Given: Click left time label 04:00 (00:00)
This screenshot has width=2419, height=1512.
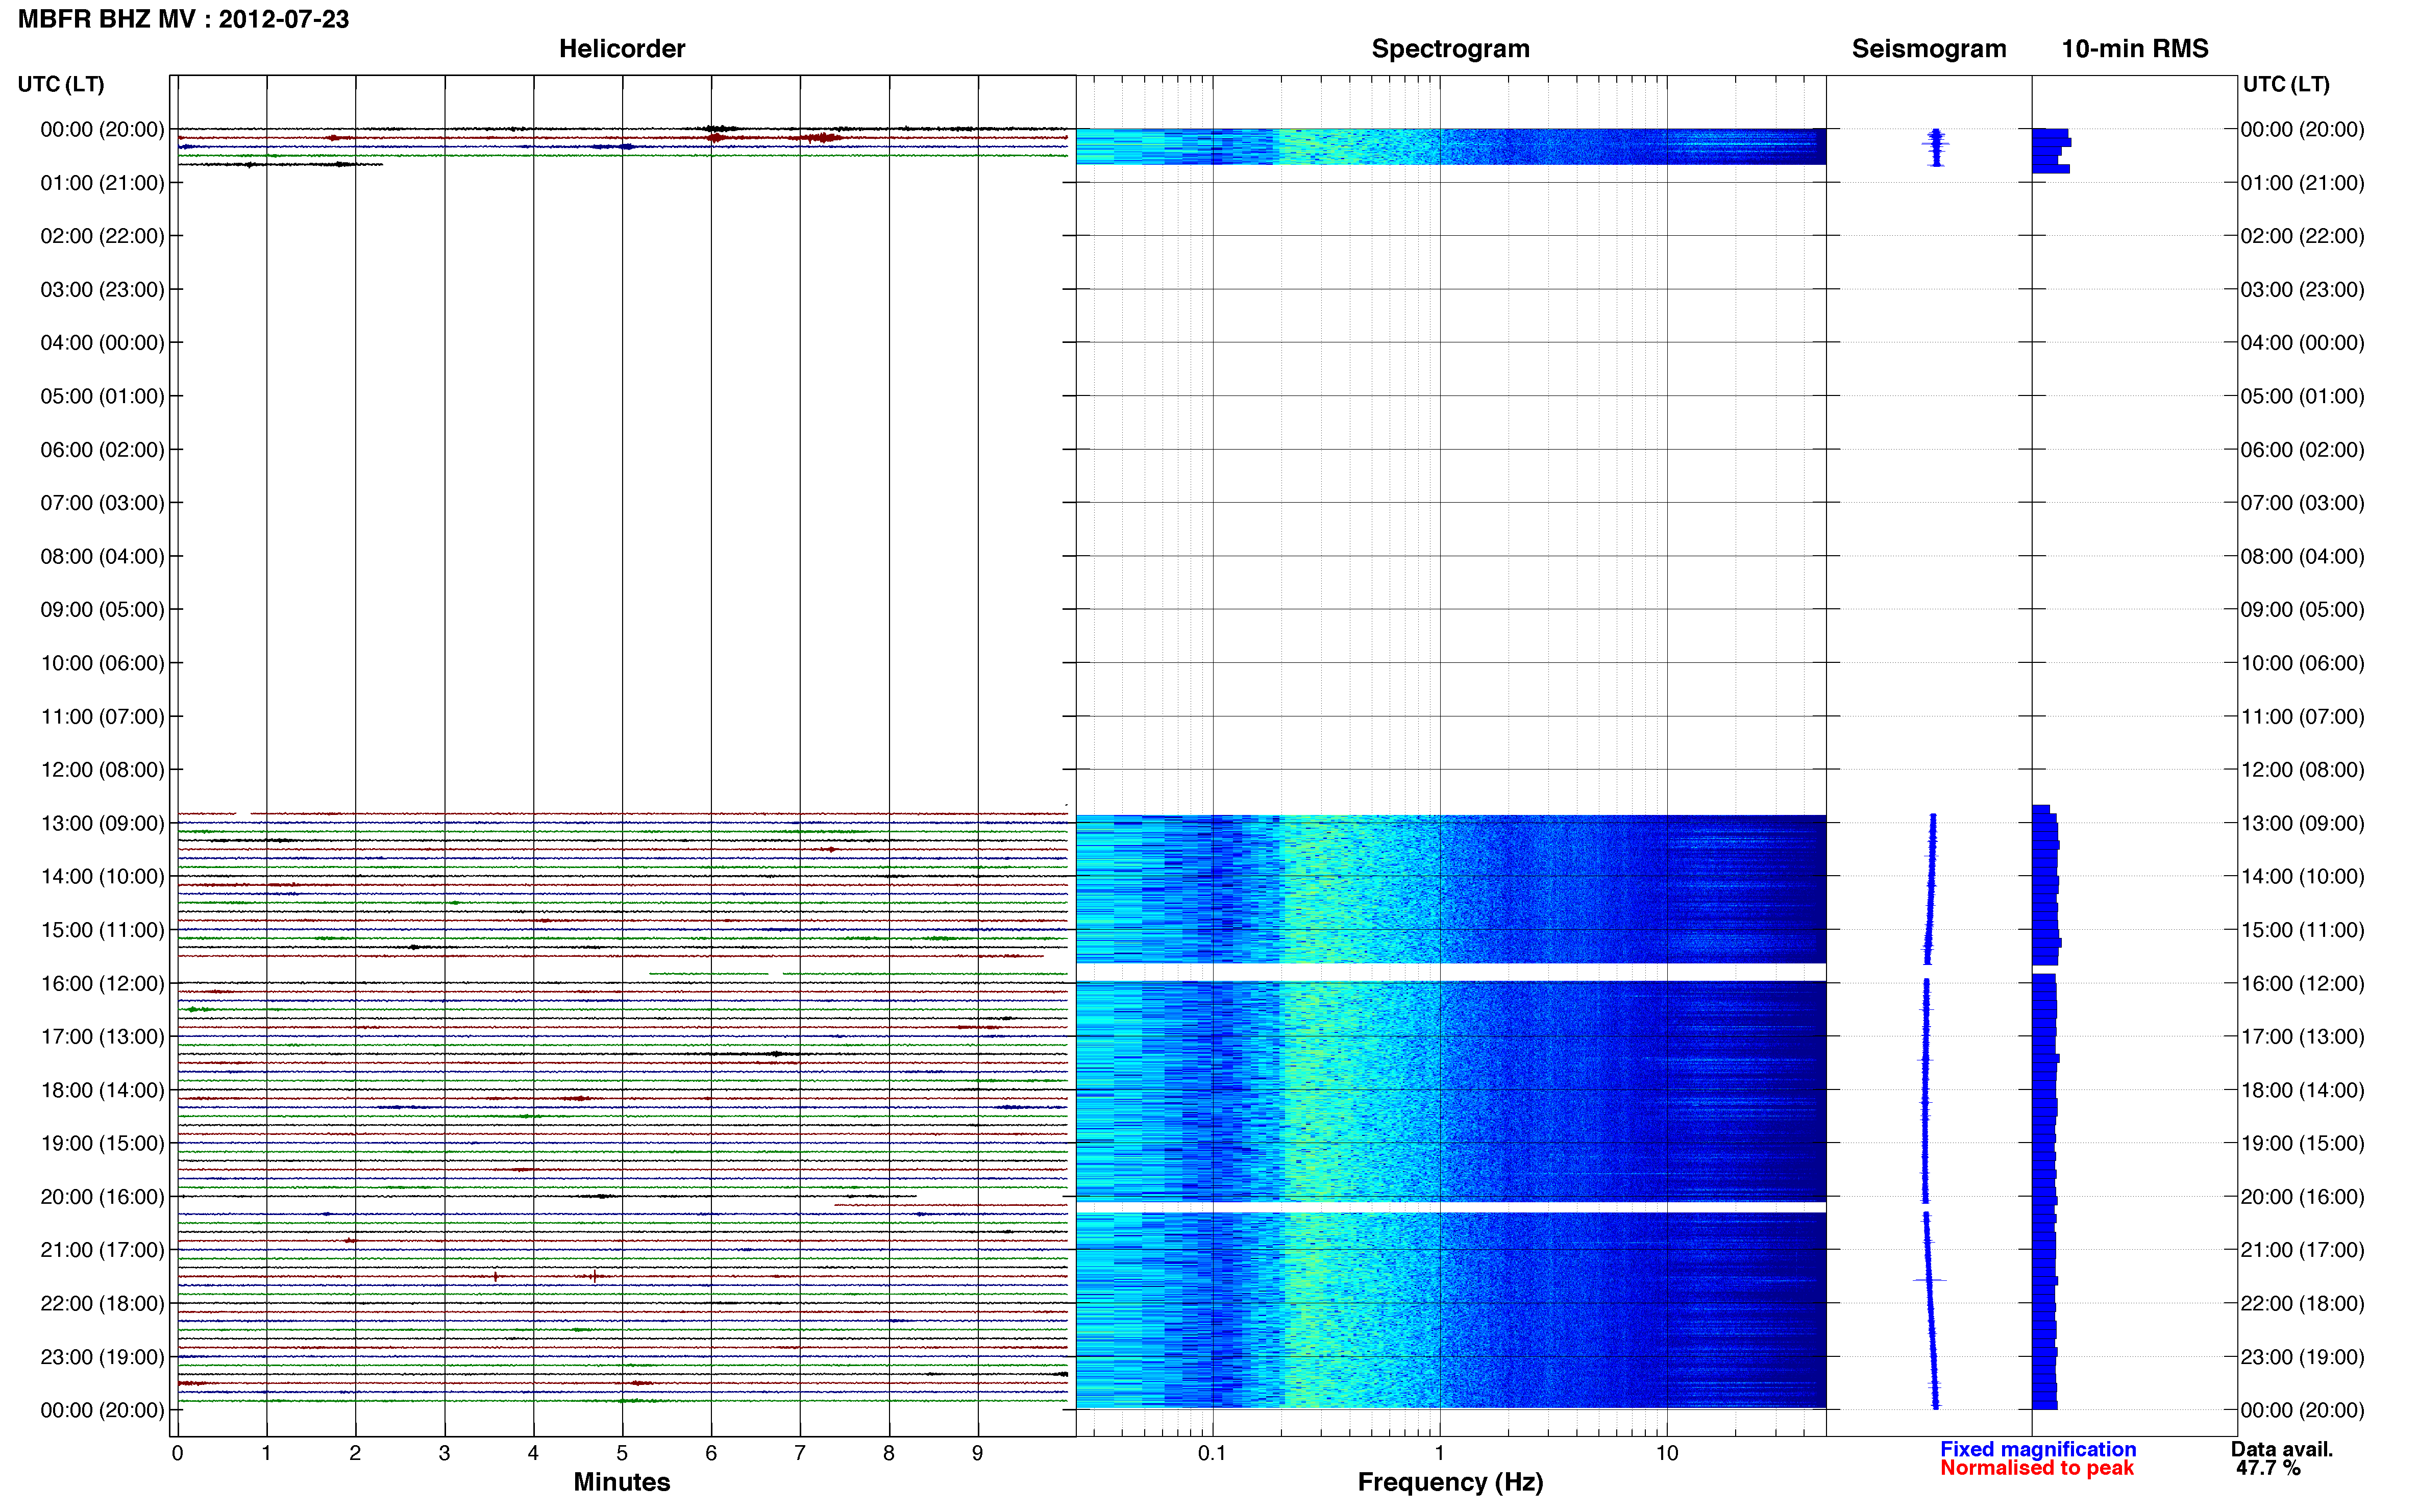Looking at the screenshot, I should 102,343.
